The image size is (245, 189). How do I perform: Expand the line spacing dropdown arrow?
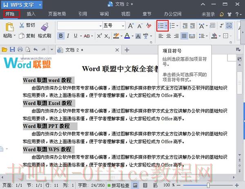tap(207, 36)
